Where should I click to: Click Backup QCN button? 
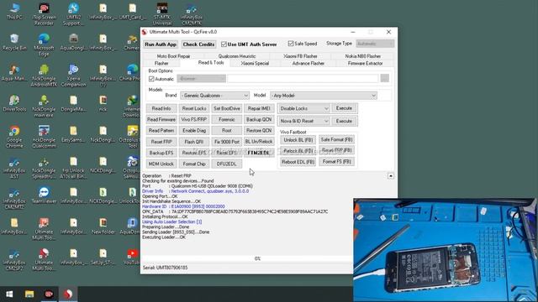click(x=259, y=119)
